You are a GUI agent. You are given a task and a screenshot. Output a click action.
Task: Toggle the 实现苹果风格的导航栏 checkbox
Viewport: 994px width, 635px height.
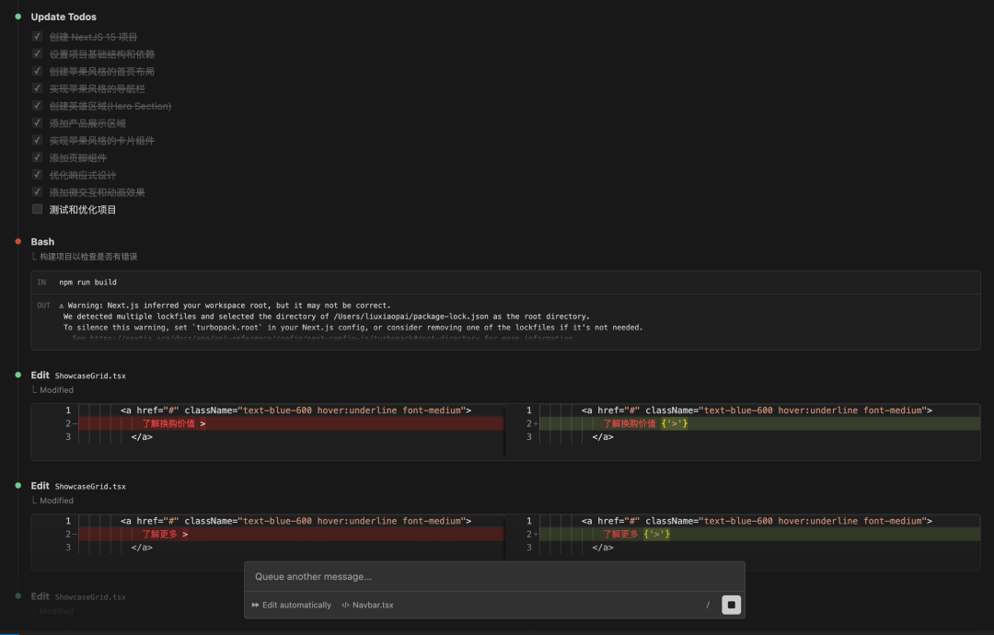tap(38, 88)
